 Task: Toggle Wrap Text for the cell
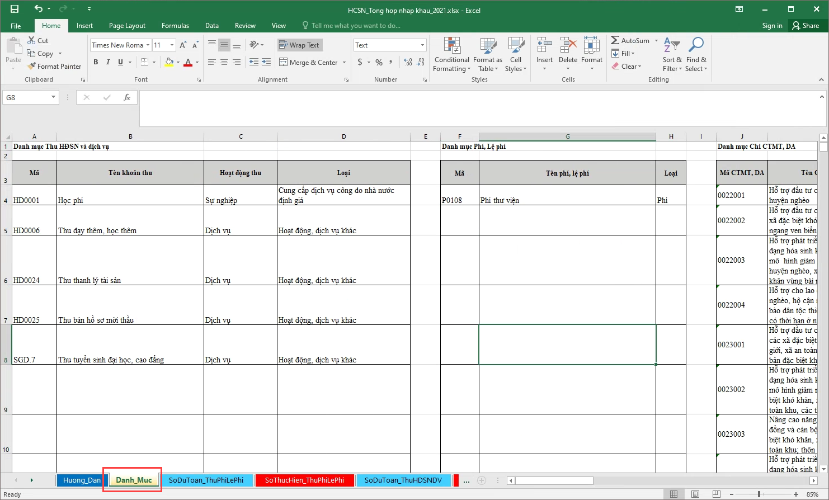pyautogui.click(x=299, y=45)
